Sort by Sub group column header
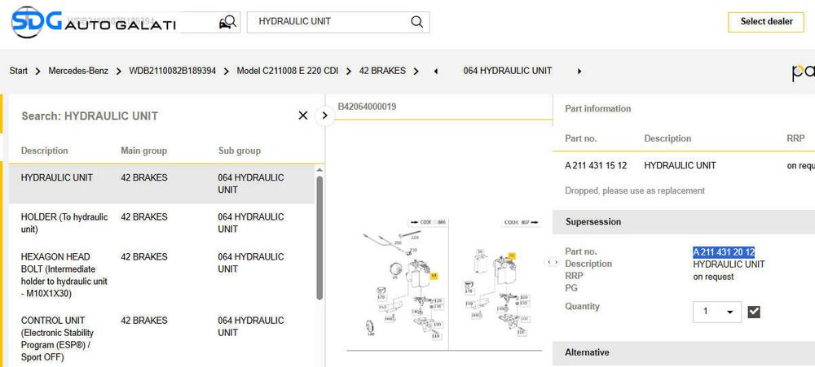Screen dimensions: 815x367 pyautogui.click(x=240, y=151)
